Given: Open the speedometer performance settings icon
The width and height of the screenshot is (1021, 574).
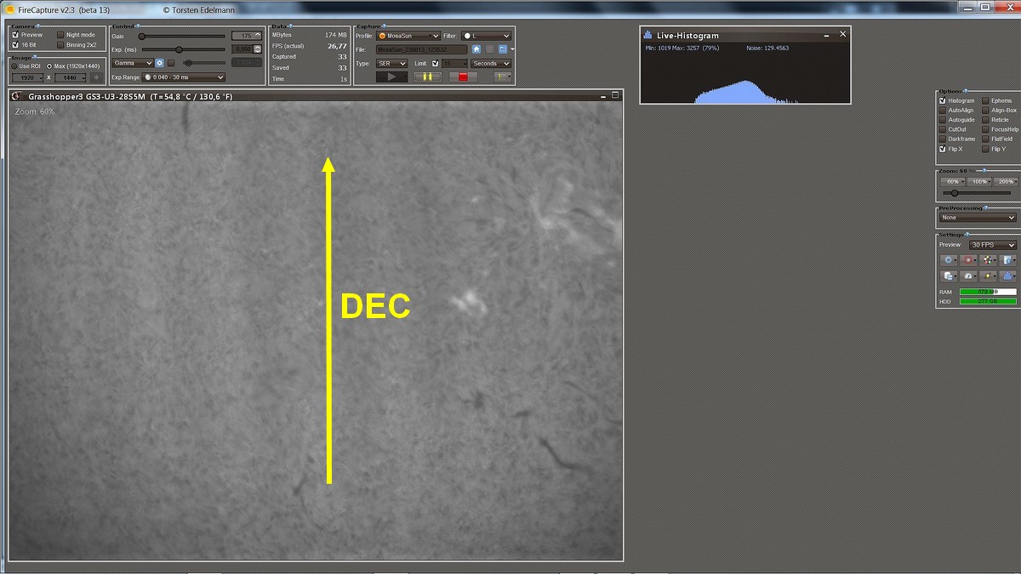Looking at the screenshot, I should (x=968, y=276).
